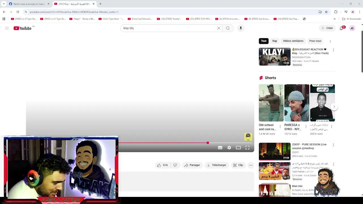Dislike the video

click(x=175, y=165)
